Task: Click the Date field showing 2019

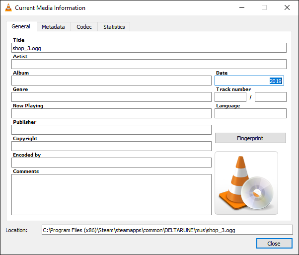Action: click(x=249, y=81)
